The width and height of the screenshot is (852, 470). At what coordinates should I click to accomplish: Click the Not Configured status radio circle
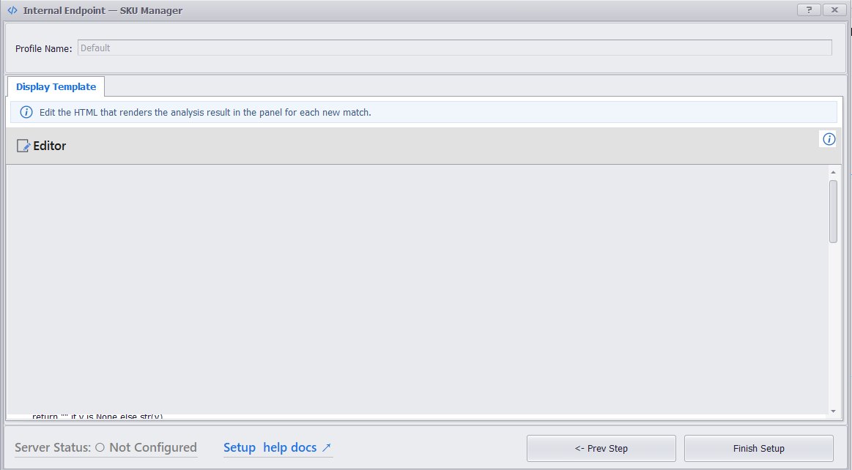100,448
